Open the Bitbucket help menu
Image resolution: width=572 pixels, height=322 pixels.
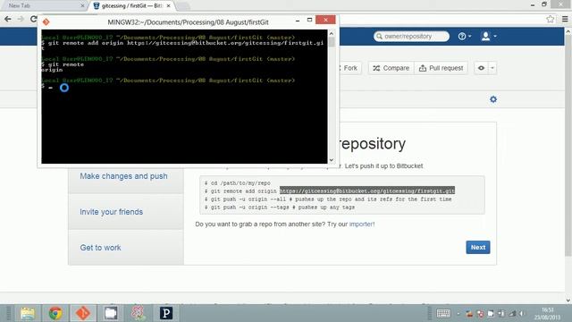(x=465, y=36)
